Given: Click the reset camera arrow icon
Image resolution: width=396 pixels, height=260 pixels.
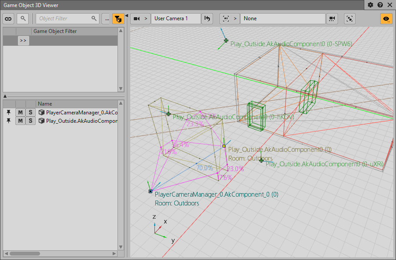Looking at the screenshot, I should pyautogui.click(x=207, y=18).
